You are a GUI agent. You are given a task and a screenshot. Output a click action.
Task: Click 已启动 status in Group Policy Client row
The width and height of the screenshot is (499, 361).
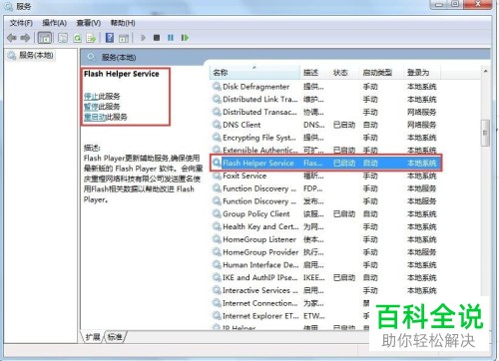(x=344, y=214)
